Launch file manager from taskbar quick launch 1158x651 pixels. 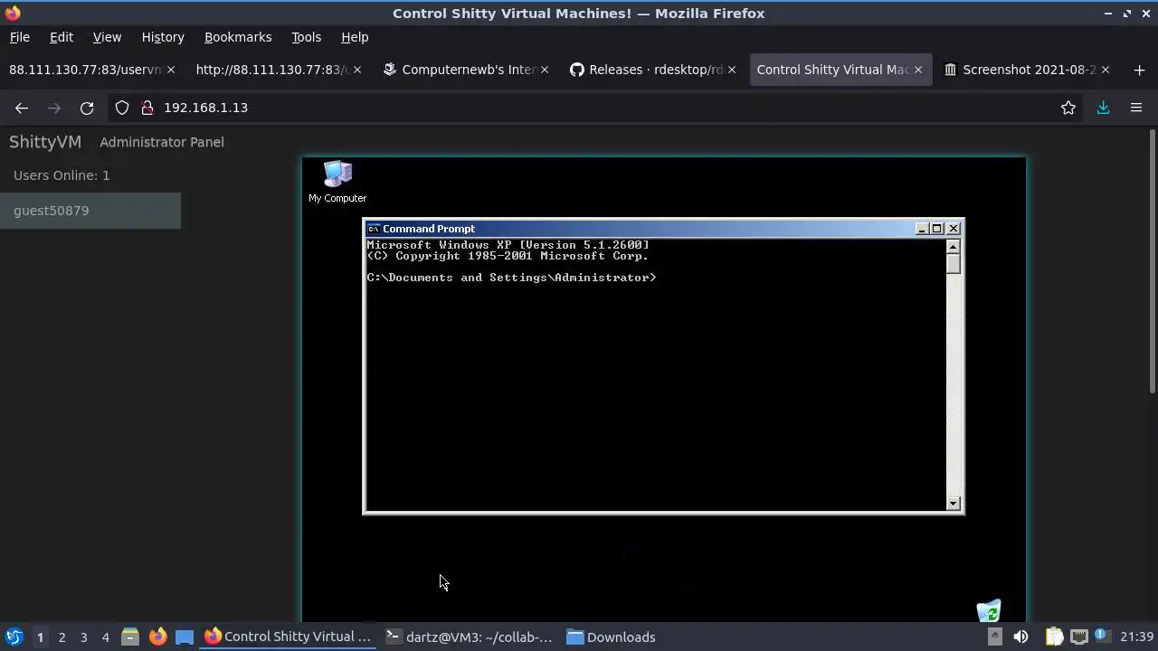(x=129, y=637)
